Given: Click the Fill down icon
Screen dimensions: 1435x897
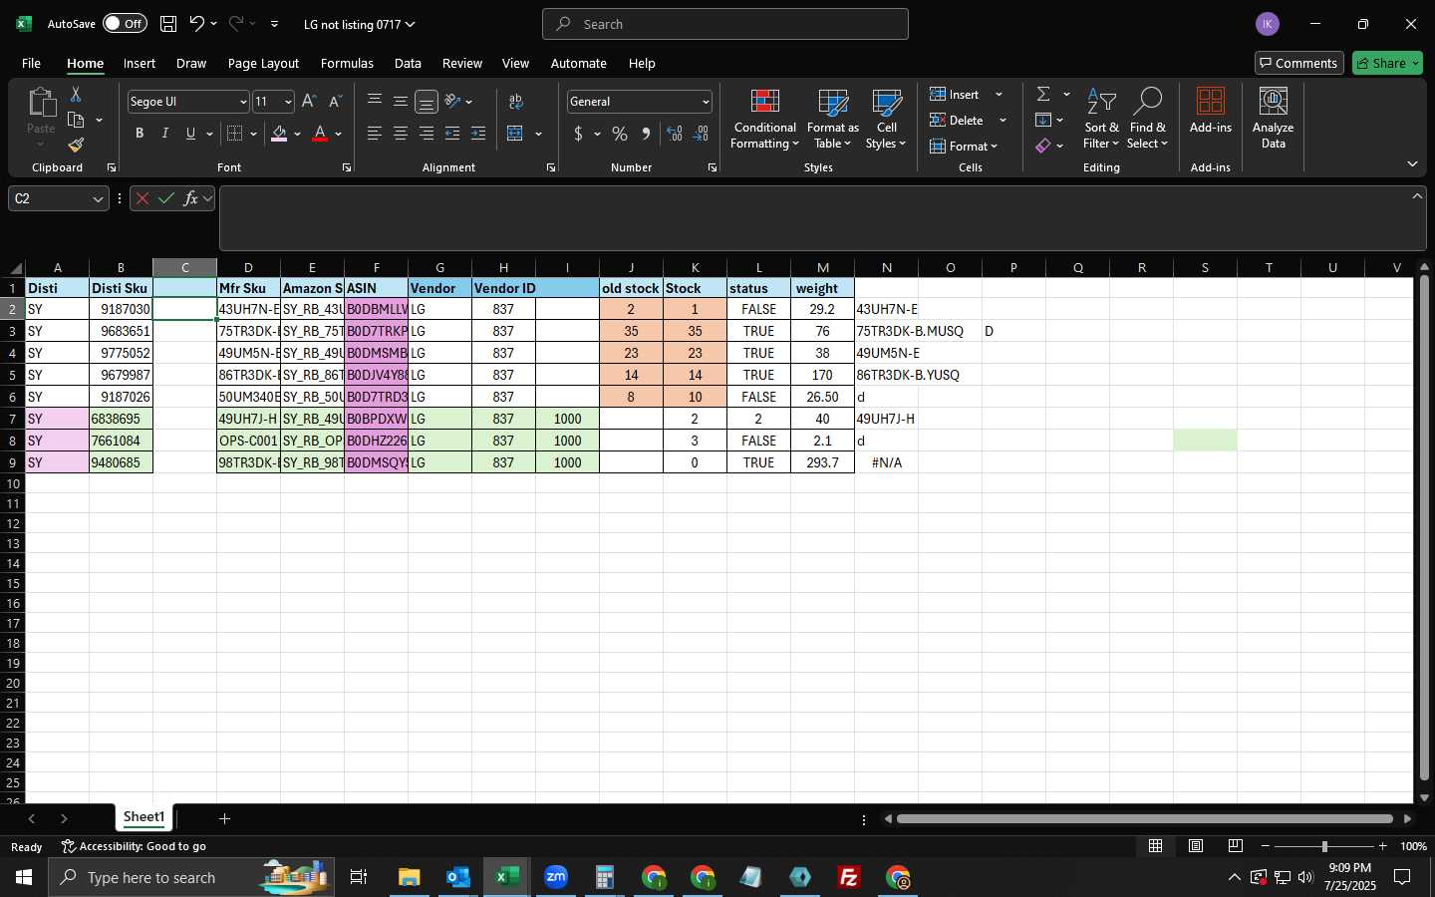Looking at the screenshot, I should [1043, 120].
